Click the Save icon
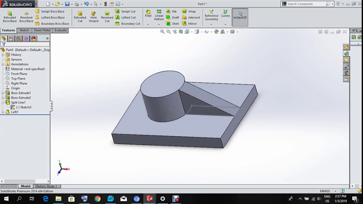Image resolution: width=363 pixels, height=204 pixels. (x=67, y=4)
